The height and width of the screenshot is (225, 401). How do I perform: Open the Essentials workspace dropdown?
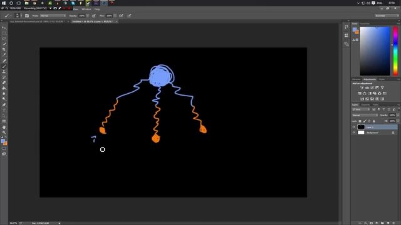pos(387,16)
